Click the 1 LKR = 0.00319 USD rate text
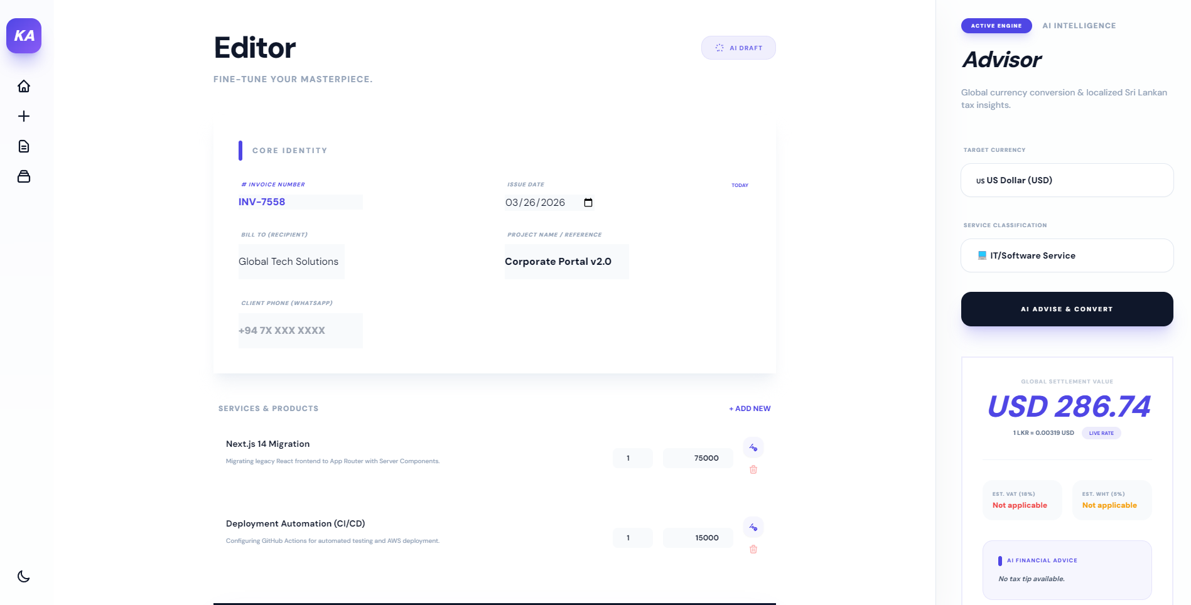Screen dimensions: 1191x605 pos(1043,433)
